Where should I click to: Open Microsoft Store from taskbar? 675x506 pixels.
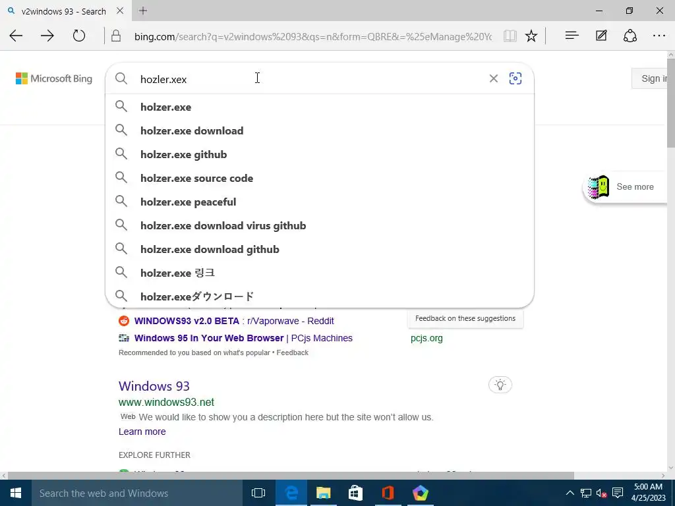point(355,493)
